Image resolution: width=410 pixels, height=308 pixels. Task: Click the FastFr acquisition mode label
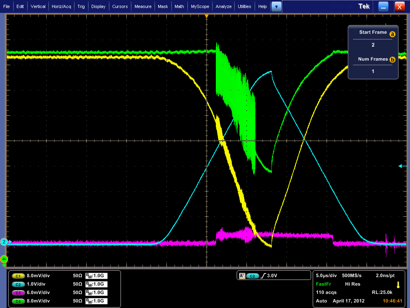tap(323, 284)
